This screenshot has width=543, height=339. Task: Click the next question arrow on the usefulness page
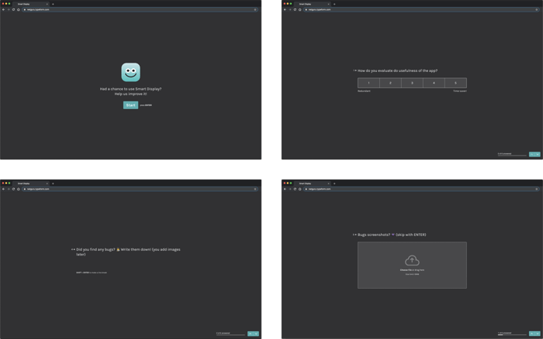[537, 154]
